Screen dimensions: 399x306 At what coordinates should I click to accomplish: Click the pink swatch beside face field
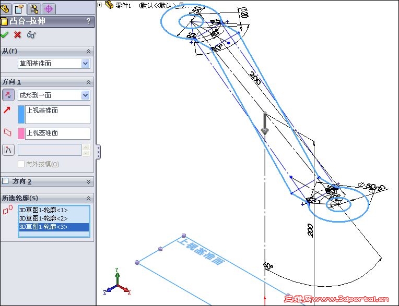pyautogui.click(x=21, y=133)
